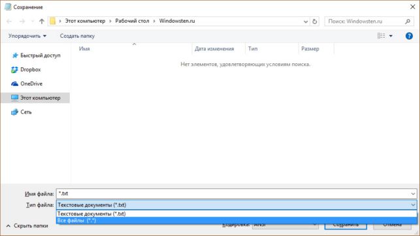Open 'Быстрый доступ' in sidebar

(36, 55)
